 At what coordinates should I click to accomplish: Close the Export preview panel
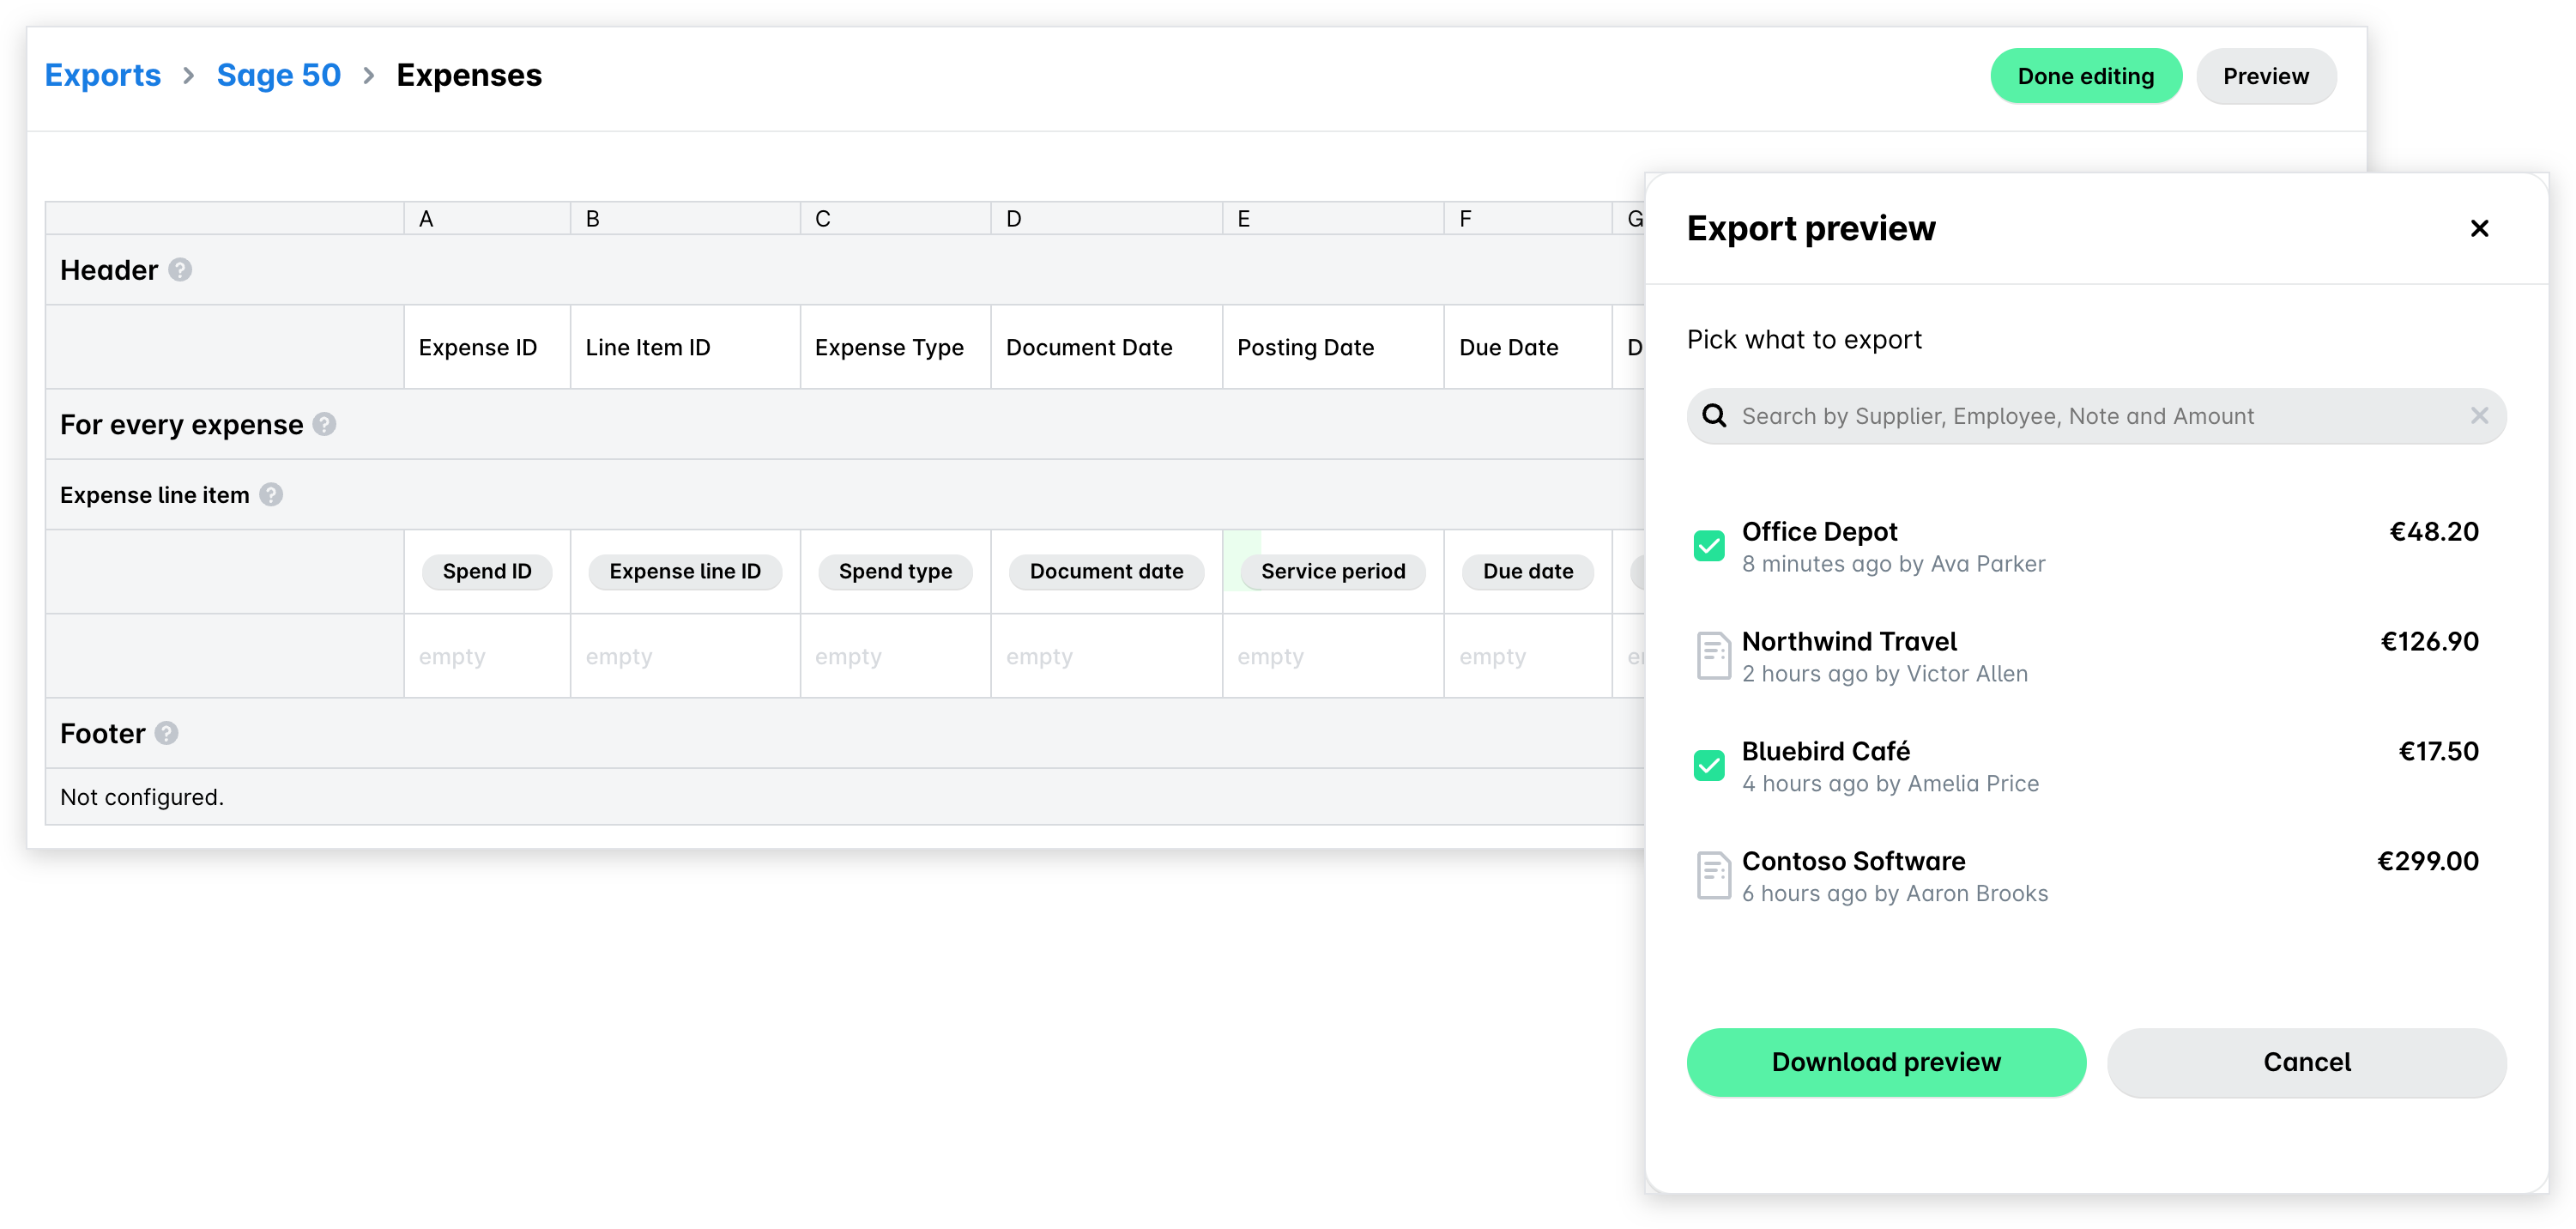[x=2479, y=228]
